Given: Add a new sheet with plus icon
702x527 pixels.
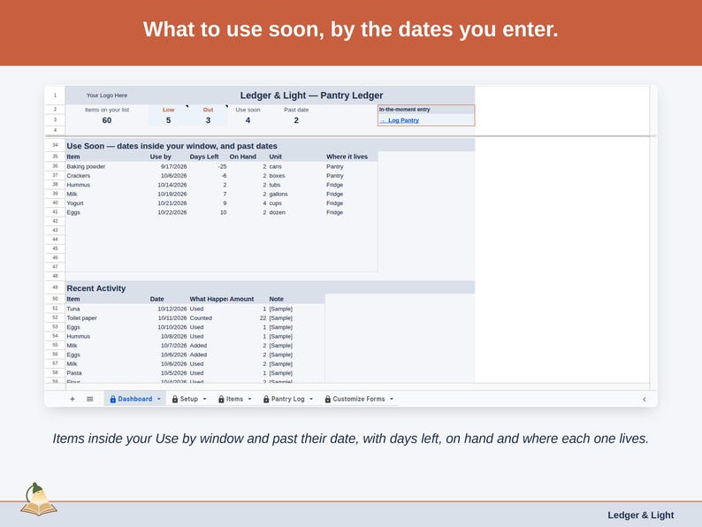Looking at the screenshot, I should [x=72, y=399].
